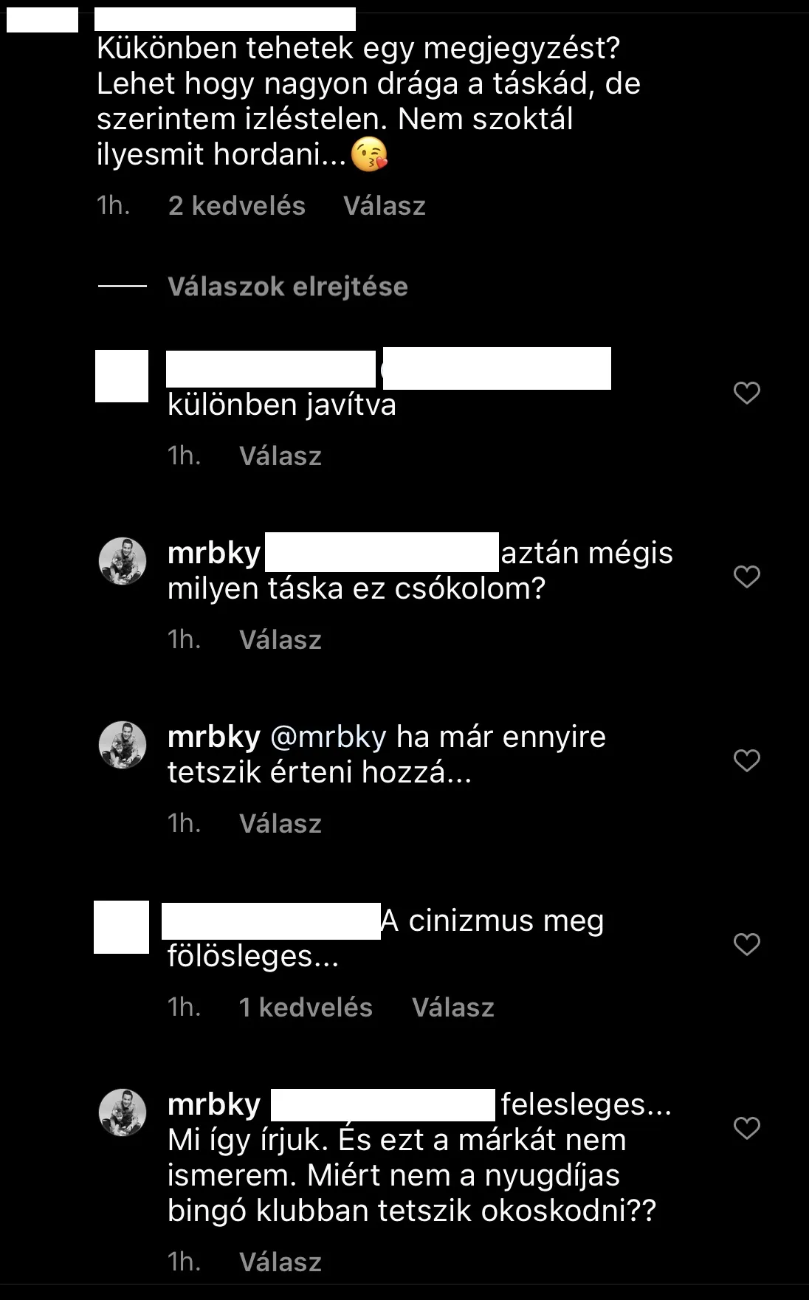The image size is (809, 1300).
Task: Open mrbky avatar beside "felesleges" comment
Action: pos(123,1112)
